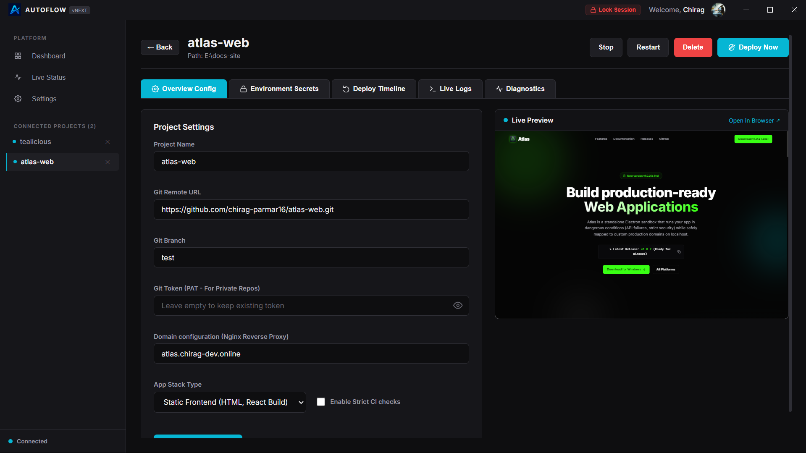Click the Path: E:\docs-site text

[x=214, y=56]
